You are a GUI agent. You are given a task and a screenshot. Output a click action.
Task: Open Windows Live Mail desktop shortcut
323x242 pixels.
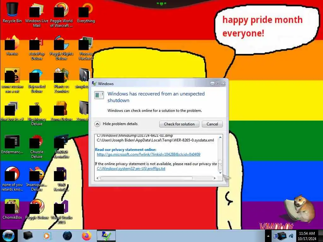[37, 15]
